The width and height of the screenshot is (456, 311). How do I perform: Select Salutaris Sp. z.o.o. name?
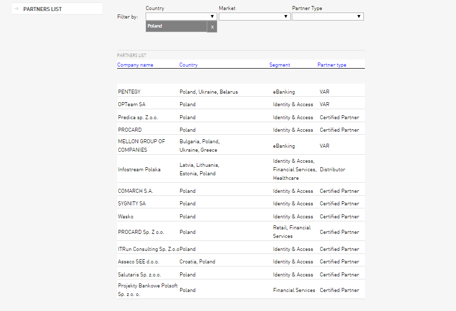pos(139,274)
